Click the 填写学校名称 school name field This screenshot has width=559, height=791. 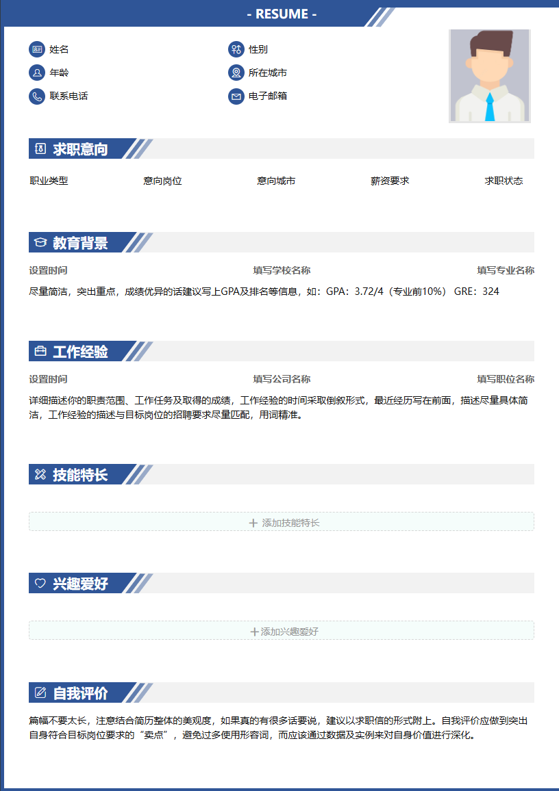[282, 270]
